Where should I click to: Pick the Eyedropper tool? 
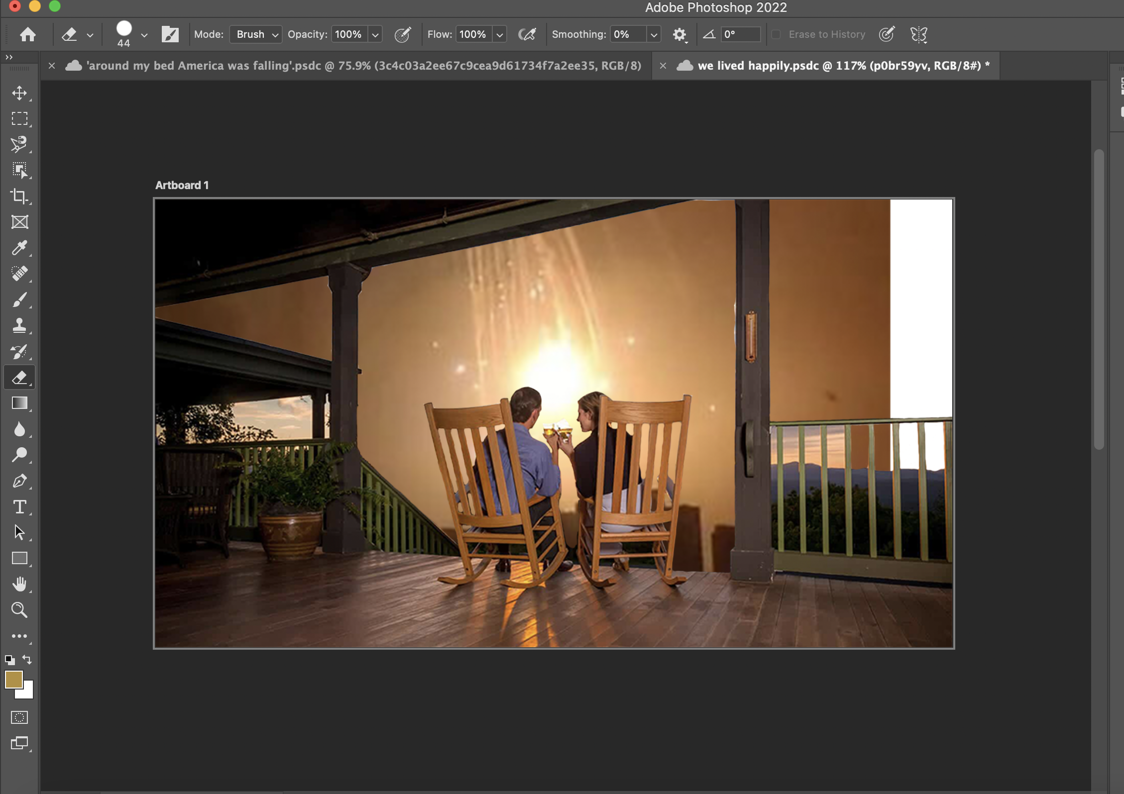pos(20,248)
